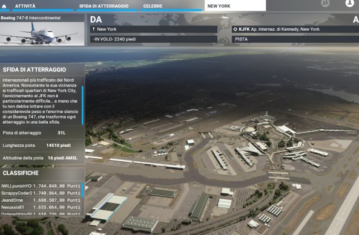The height and width of the screenshot is (235, 359).
Task: Go to the Celebre tab
Action: (x=153, y=6)
